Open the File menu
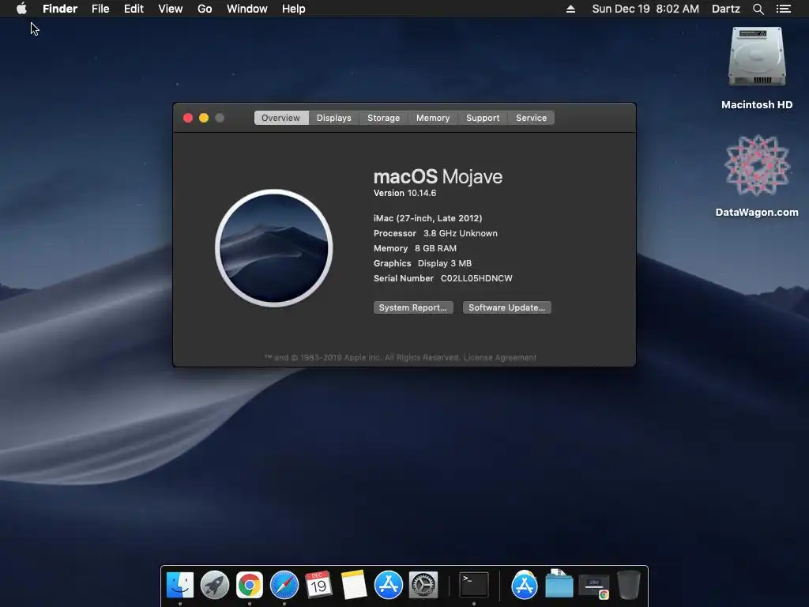Screen dimensions: 809x607 100,9
